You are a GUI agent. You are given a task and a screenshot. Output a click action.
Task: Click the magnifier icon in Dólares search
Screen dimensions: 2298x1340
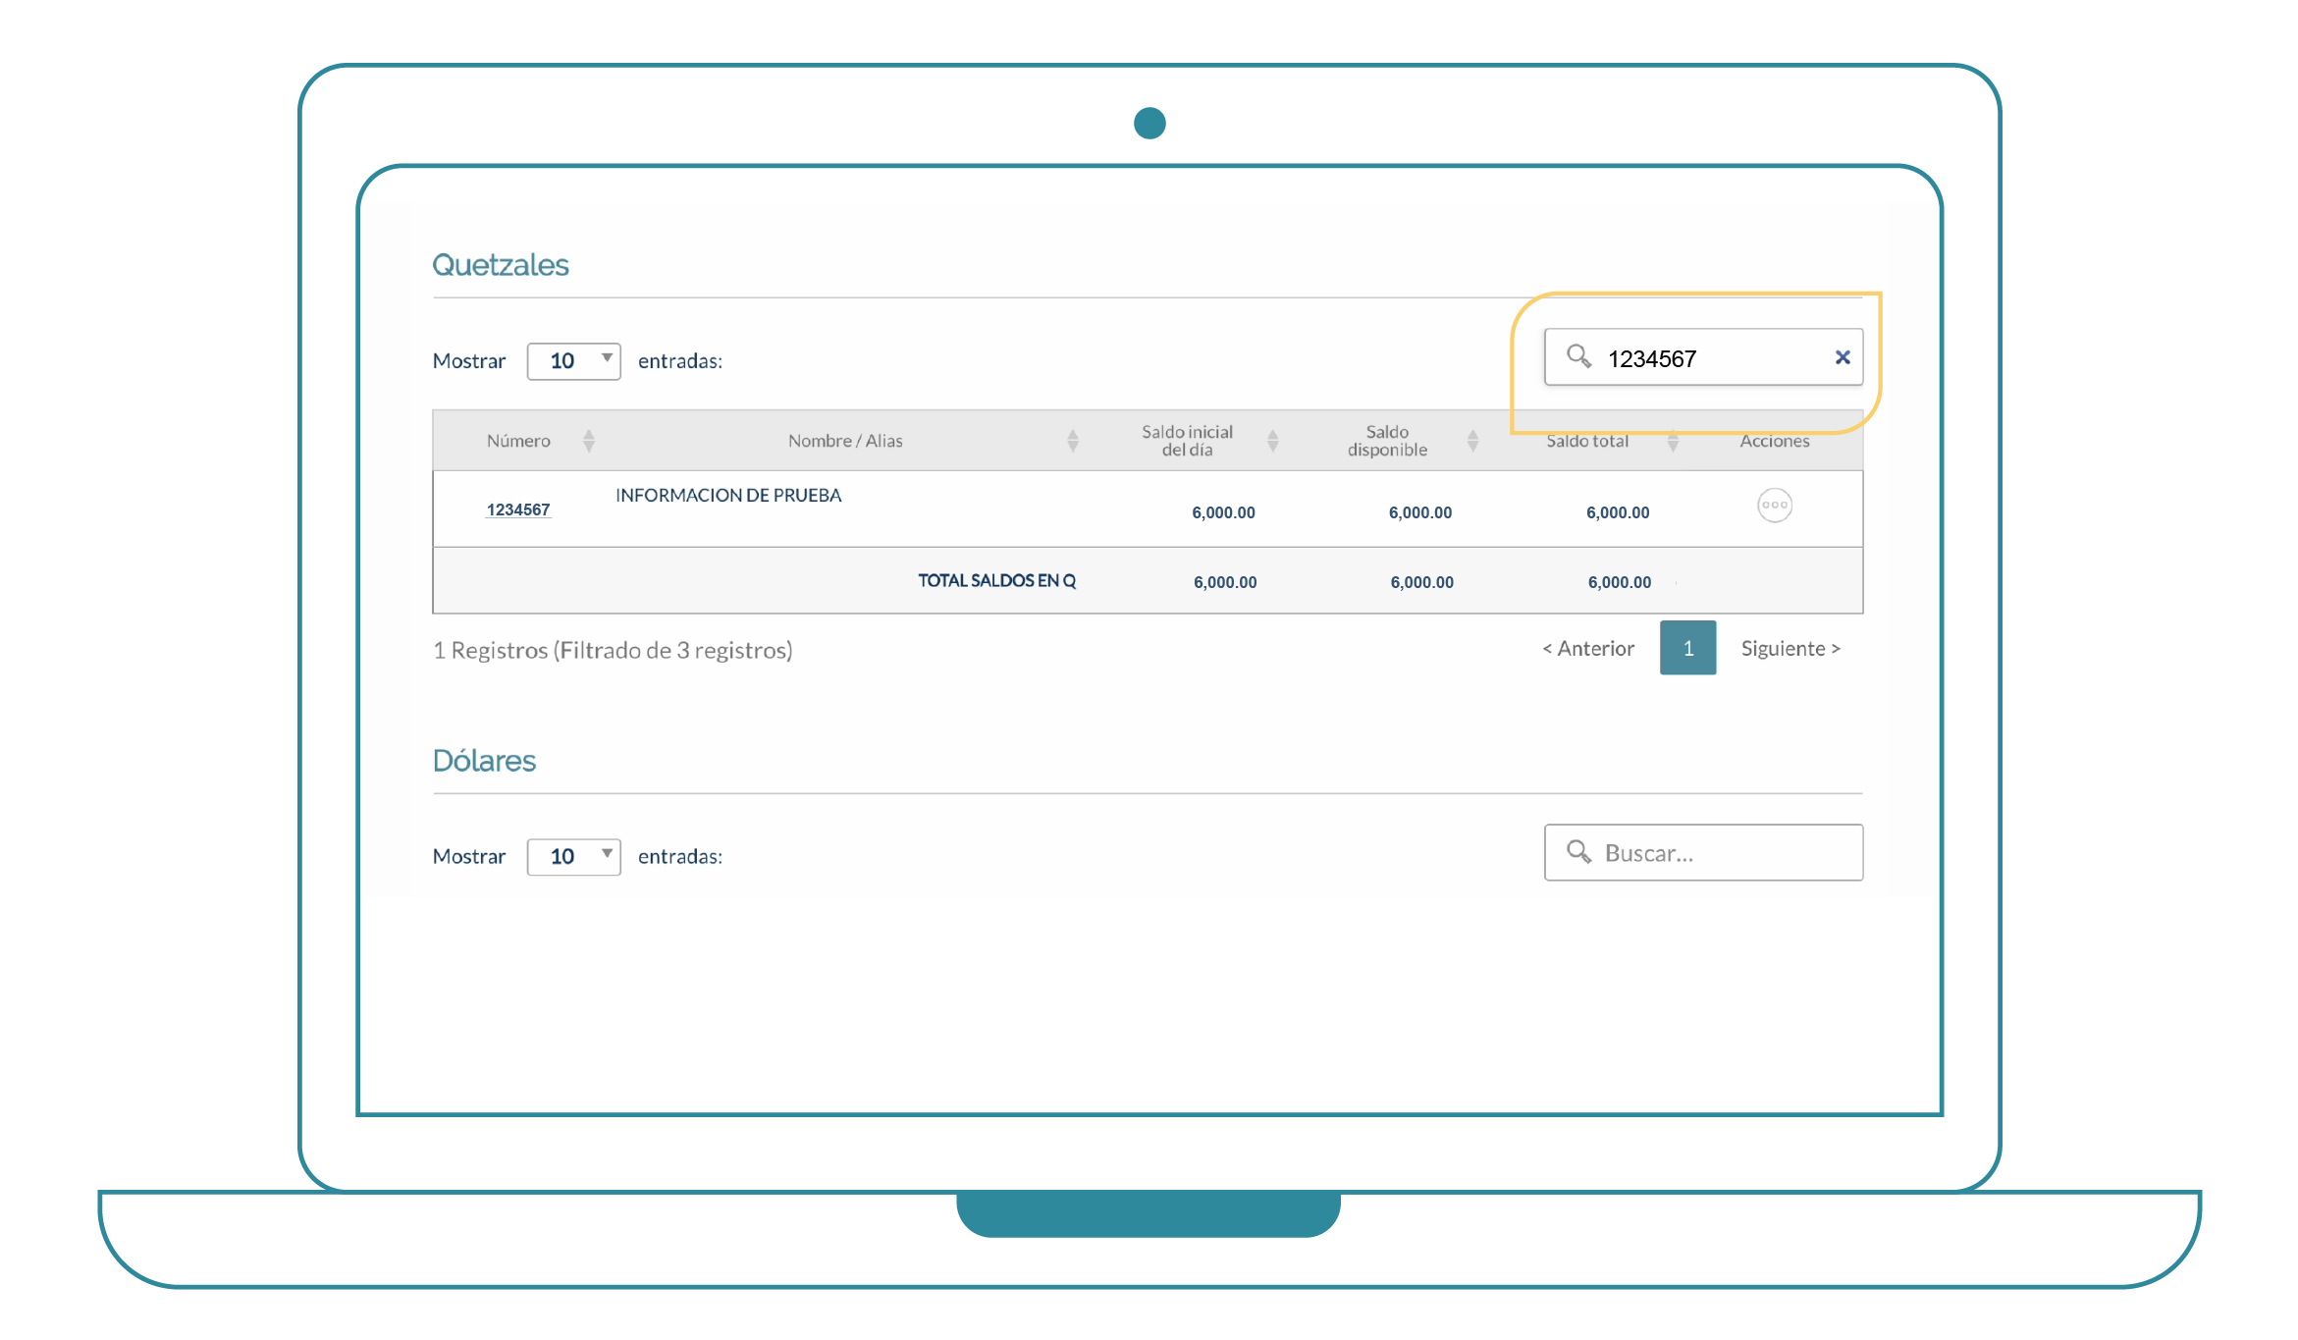click(x=1578, y=852)
